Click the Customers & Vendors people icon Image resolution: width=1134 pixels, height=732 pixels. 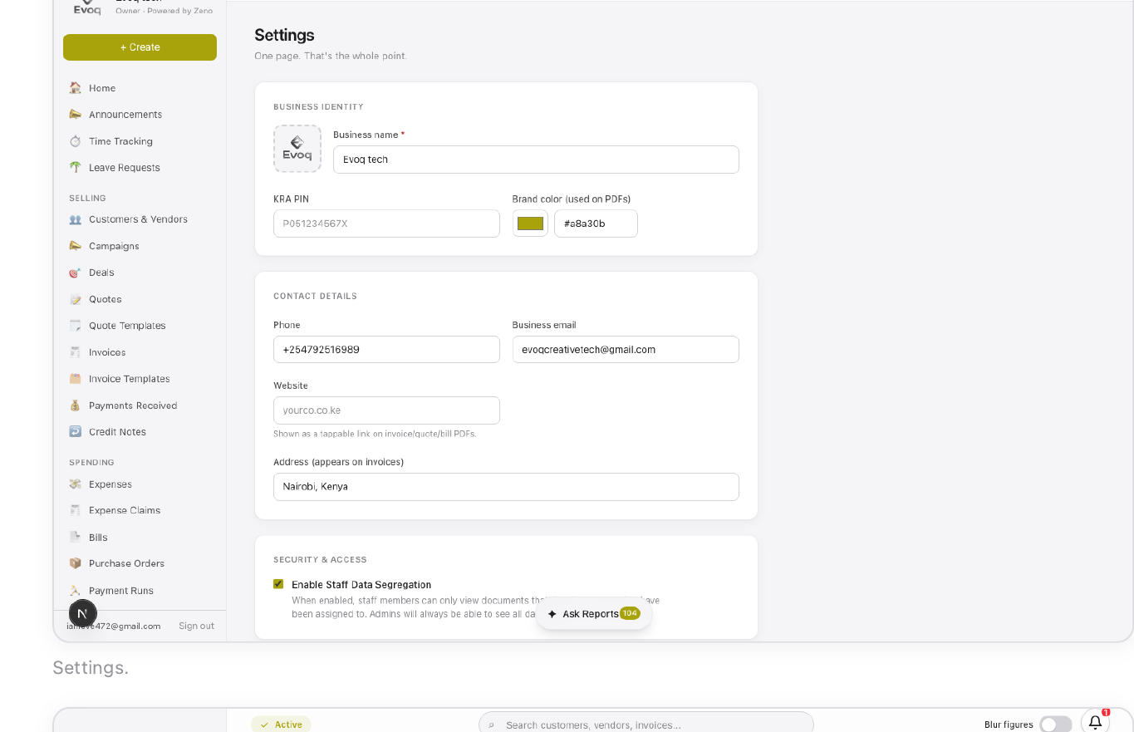click(x=76, y=219)
